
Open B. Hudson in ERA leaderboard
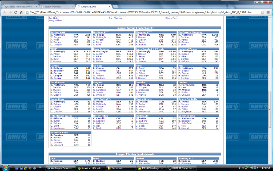point(57,161)
